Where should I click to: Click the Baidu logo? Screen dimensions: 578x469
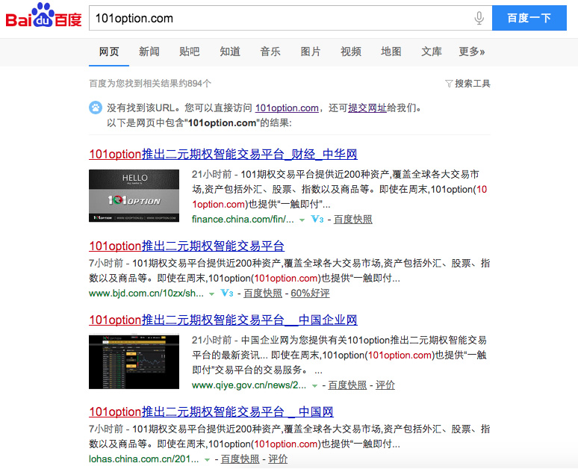tap(43, 16)
